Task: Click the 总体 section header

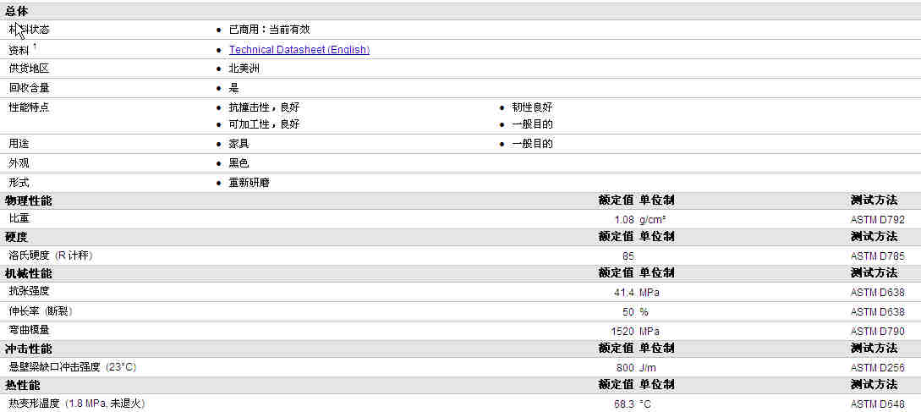Action: click(x=16, y=11)
